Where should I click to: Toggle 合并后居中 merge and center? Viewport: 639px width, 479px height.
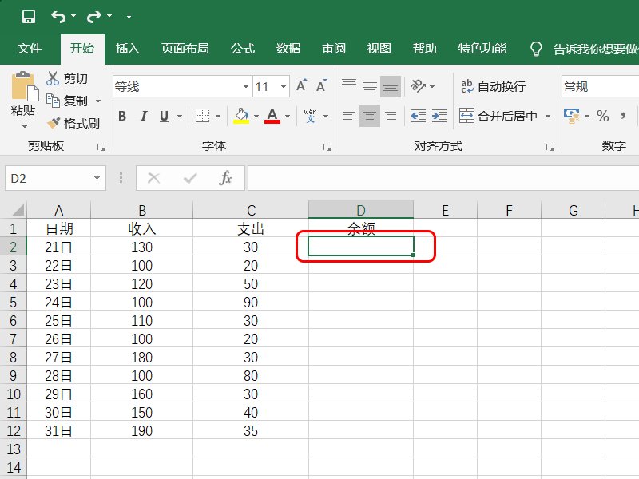coord(498,115)
